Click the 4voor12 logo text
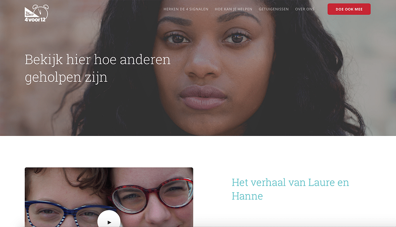The width and height of the screenshot is (396, 227). (x=35, y=20)
